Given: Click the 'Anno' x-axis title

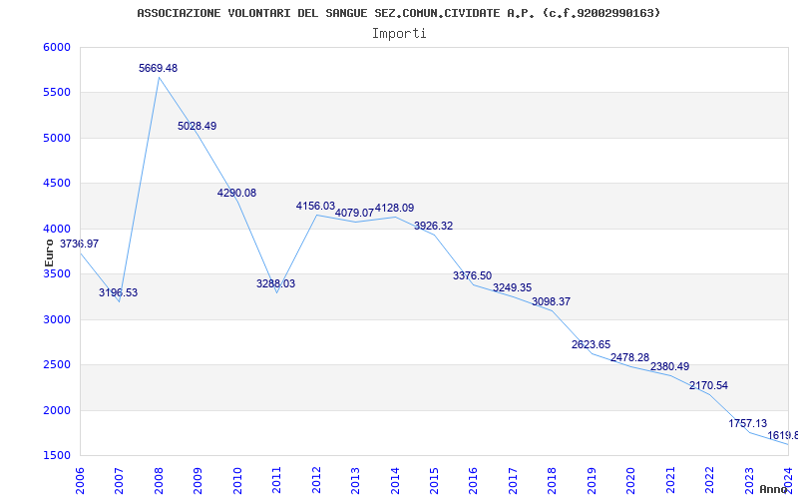Looking at the screenshot, I should coord(772,489).
